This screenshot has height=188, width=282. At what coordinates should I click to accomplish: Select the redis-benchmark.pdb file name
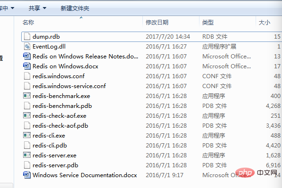pos(62,106)
